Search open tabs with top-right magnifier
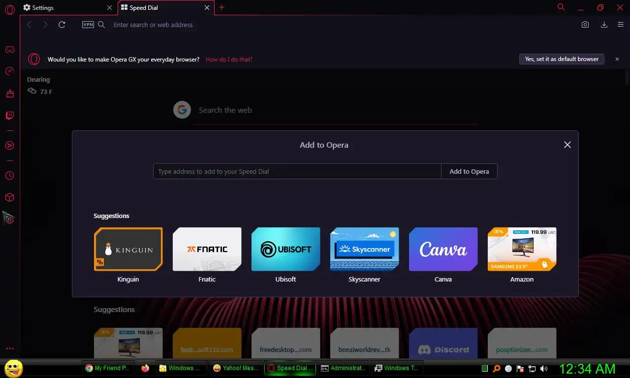 (561, 7)
